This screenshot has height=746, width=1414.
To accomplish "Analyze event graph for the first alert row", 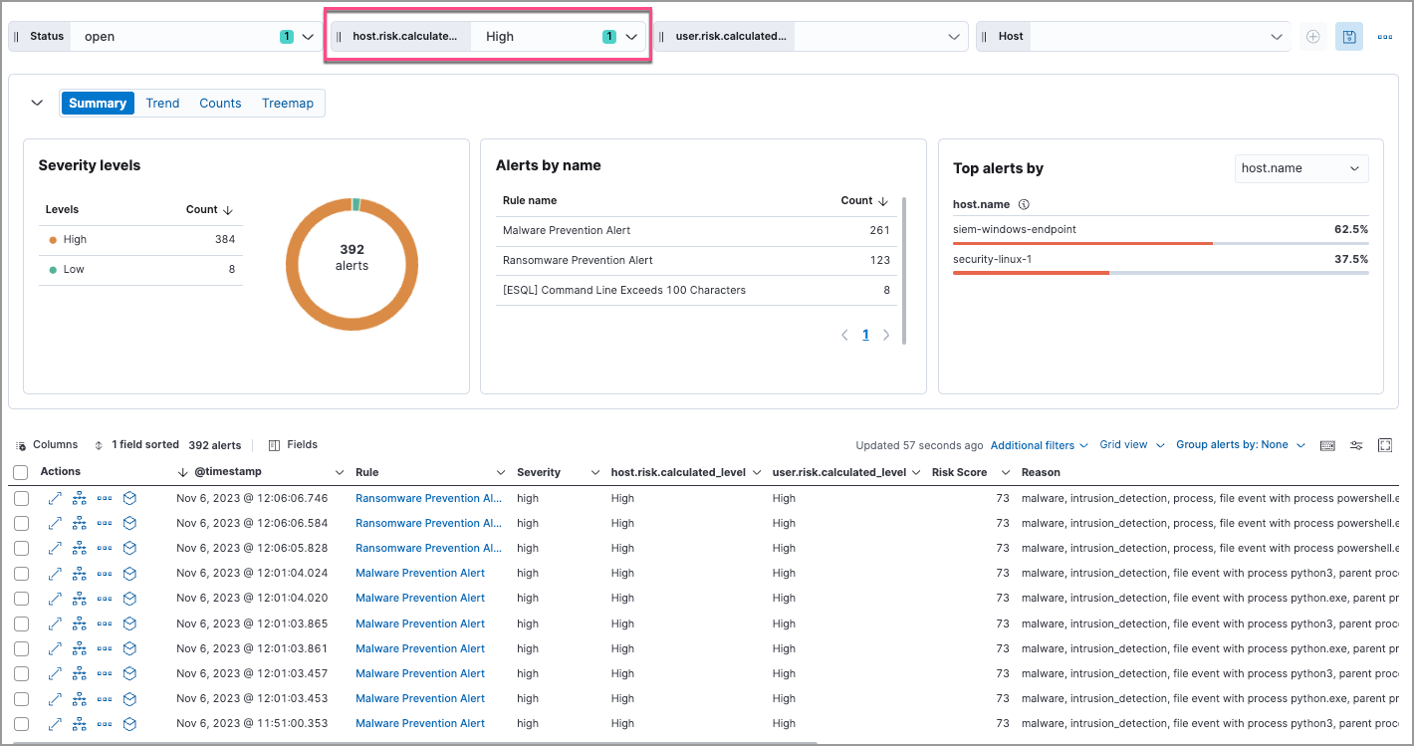I will 80,498.
